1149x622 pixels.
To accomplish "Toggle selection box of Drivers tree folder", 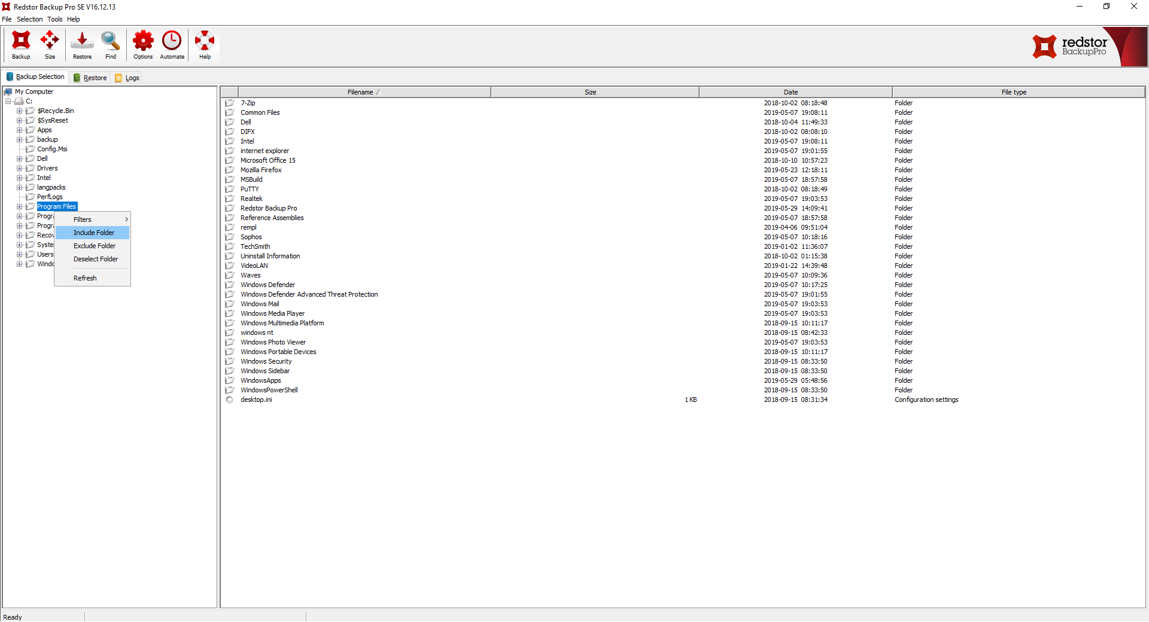I will (30, 168).
